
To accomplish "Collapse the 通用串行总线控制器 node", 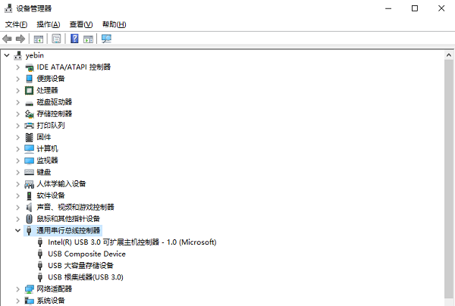I will 17,231.
